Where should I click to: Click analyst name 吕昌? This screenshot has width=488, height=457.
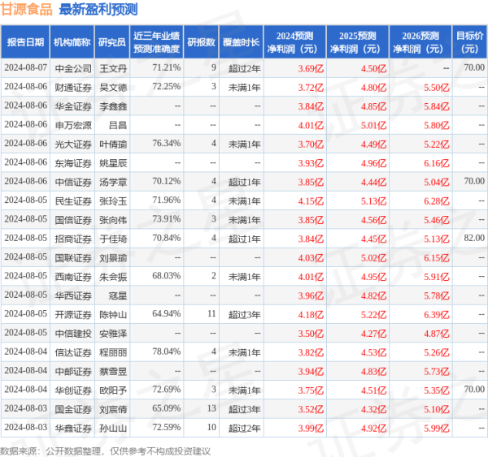[x=118, y=125]
